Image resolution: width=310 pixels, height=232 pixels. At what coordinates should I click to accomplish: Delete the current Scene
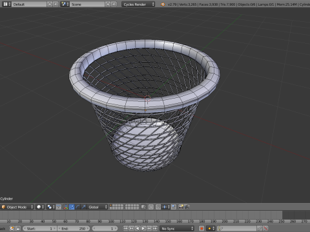point(114,4)
